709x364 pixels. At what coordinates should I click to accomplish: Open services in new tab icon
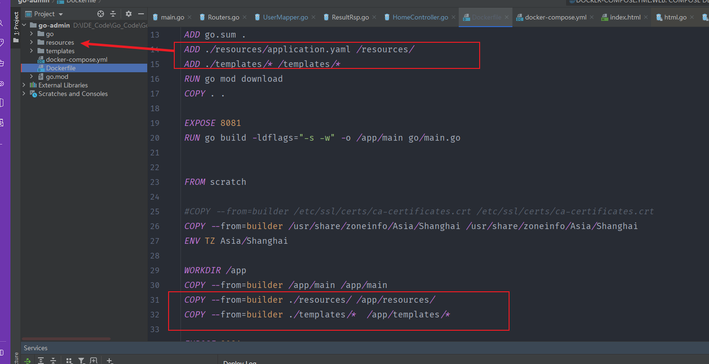[x=94, y=361]
